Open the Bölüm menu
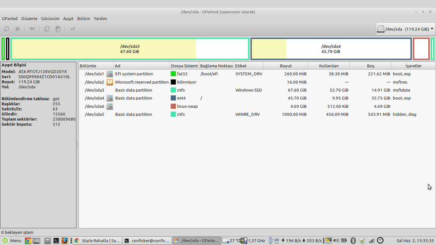This screenshot has height=245, width=436. [84, 18]
